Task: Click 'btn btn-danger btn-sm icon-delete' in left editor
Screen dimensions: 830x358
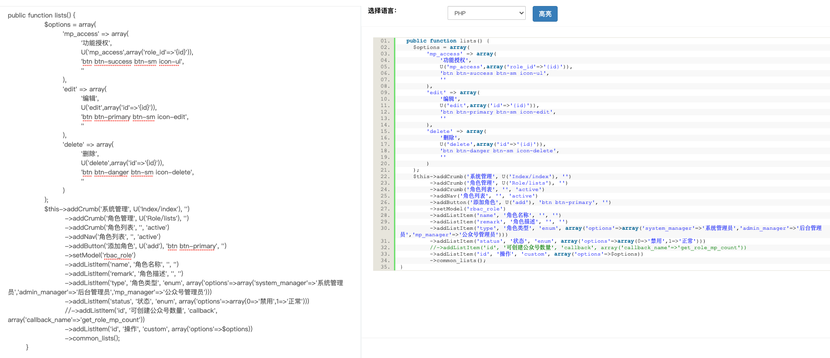Action: click(138, 172)
